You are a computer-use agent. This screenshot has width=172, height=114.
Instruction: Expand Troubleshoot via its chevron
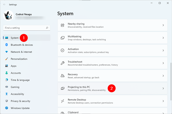click(x=163, y=63)
